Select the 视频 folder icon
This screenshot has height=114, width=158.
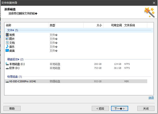[7, 35]
